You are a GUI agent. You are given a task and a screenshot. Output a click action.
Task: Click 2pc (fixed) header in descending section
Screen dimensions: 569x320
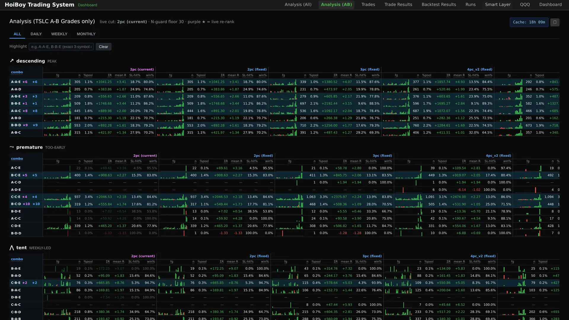(x=257, y=70)
